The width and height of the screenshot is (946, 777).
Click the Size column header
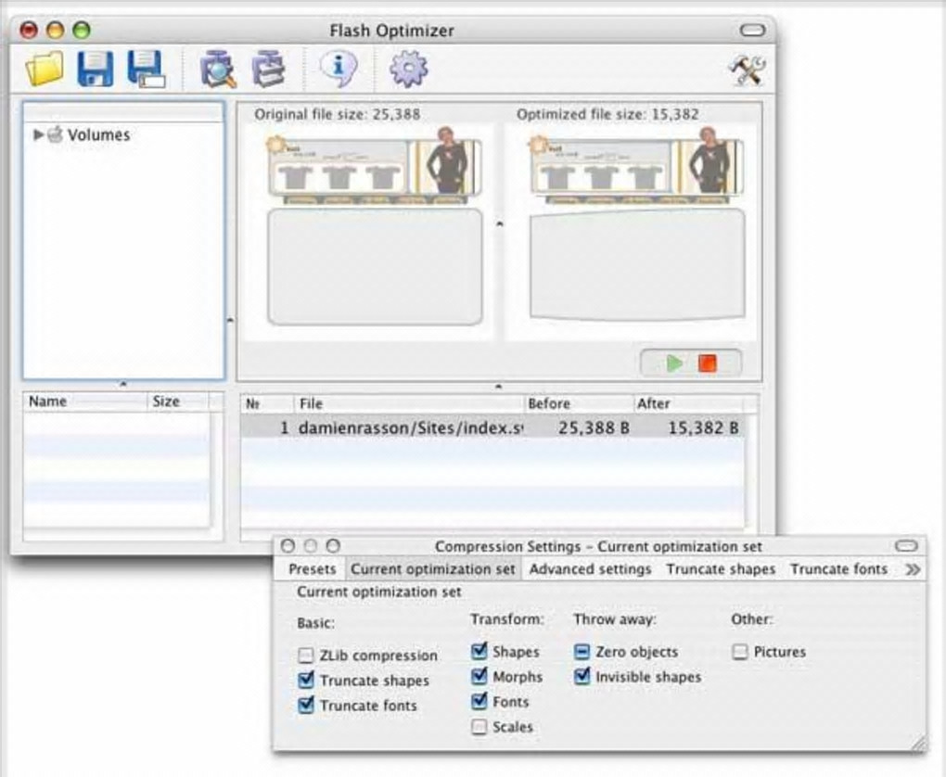(x=178, y=401)
